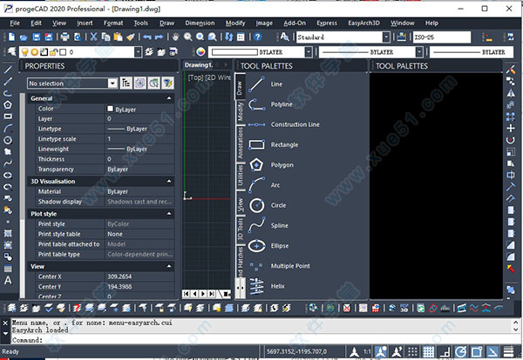Toggle entity snap square in the status bar

pos(477,351)
